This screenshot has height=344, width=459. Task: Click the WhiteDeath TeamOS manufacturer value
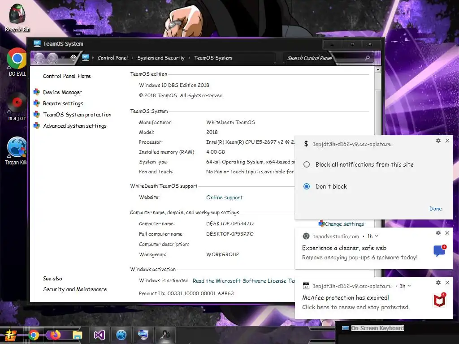coord(230,122)
